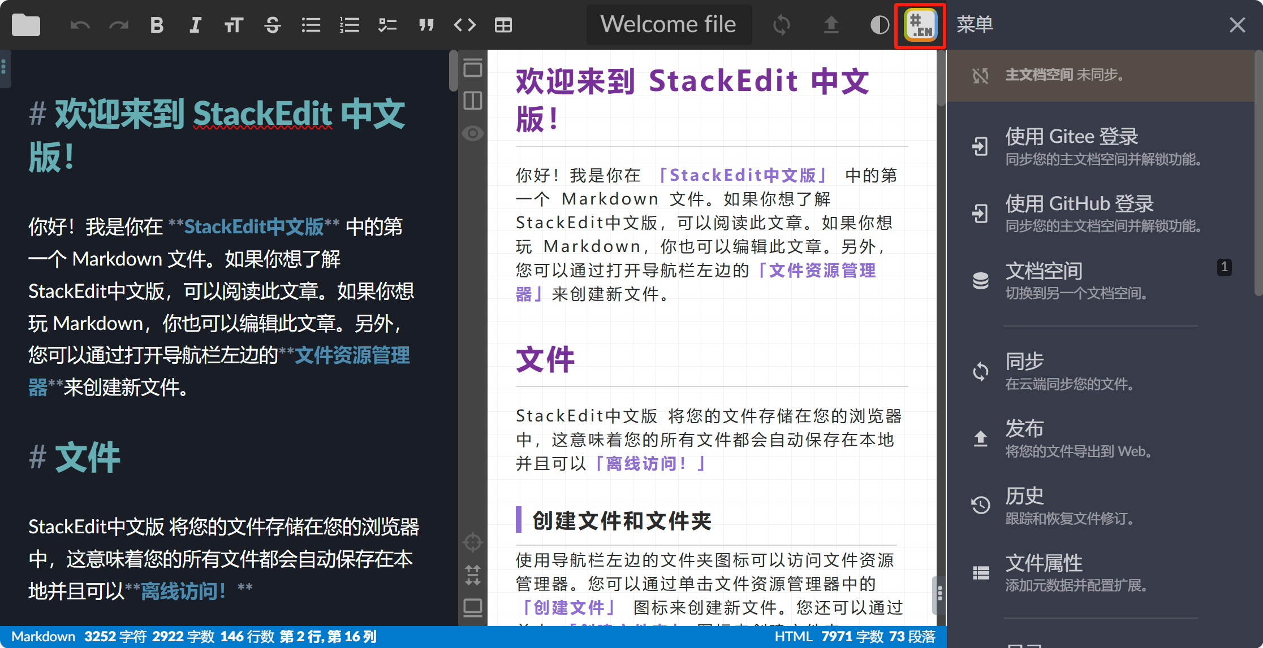
Task: Toggle scroll sync arrows on editor divider
Action: pyautogui.click(x=473, y=575)
